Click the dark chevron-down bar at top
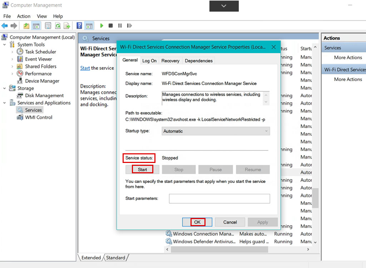This screenshot has height=268, width=366. pos(224,6)
